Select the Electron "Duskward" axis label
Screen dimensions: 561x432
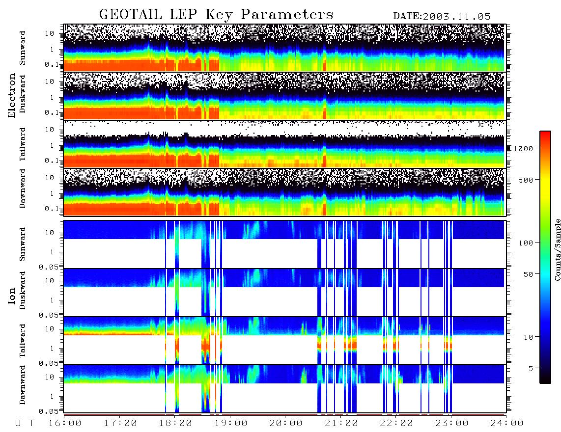pos(23,94)
